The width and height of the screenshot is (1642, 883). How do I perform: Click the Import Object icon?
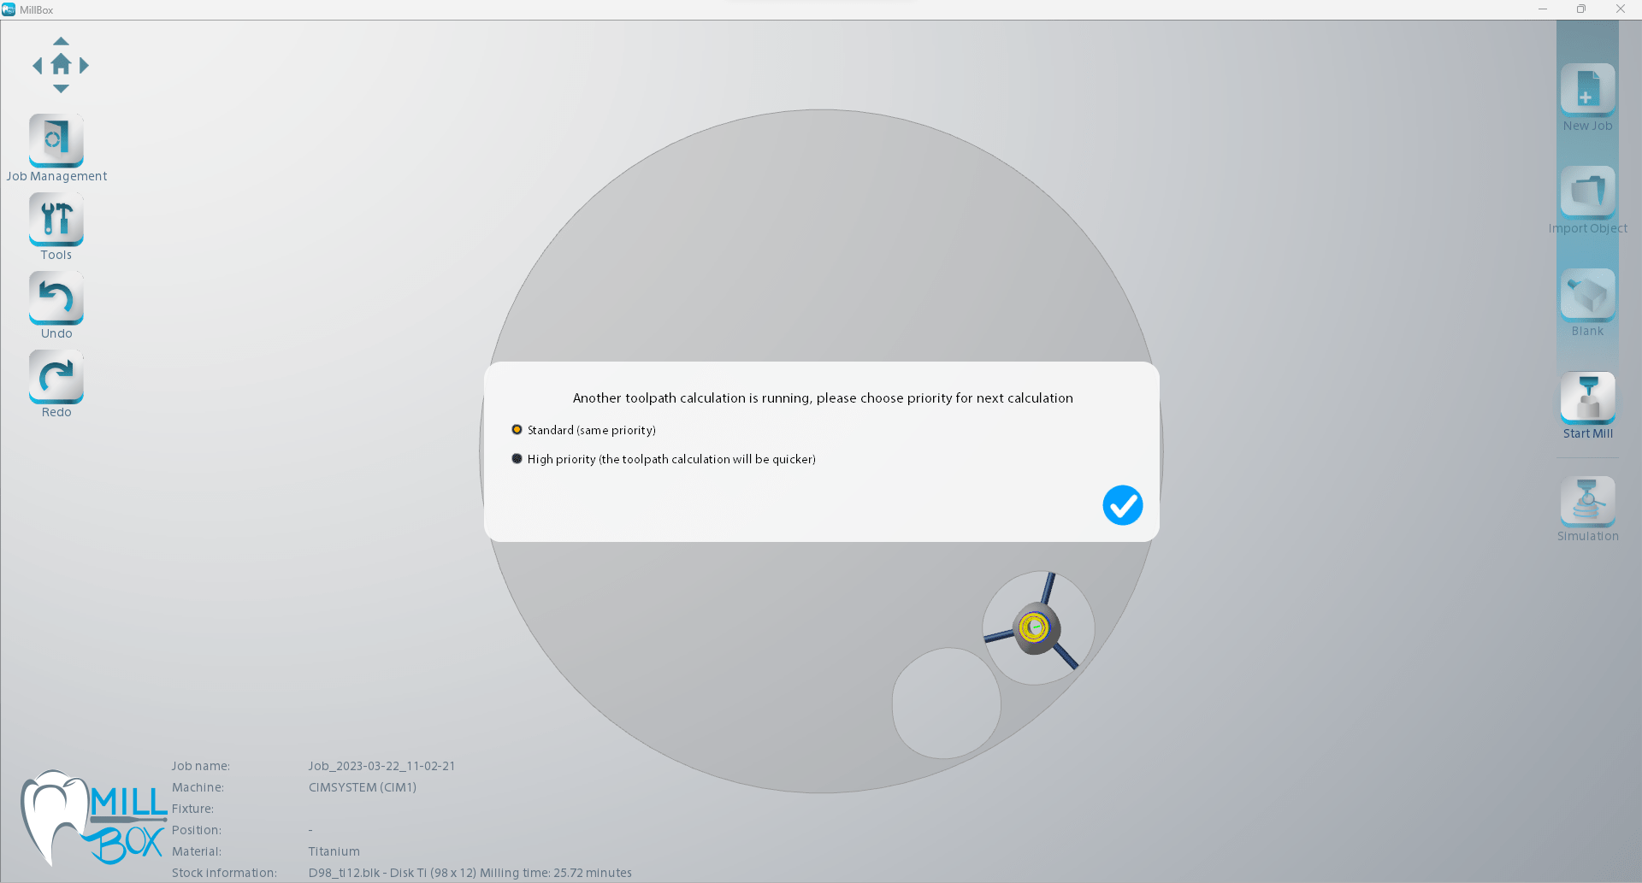click(1587, 191)
